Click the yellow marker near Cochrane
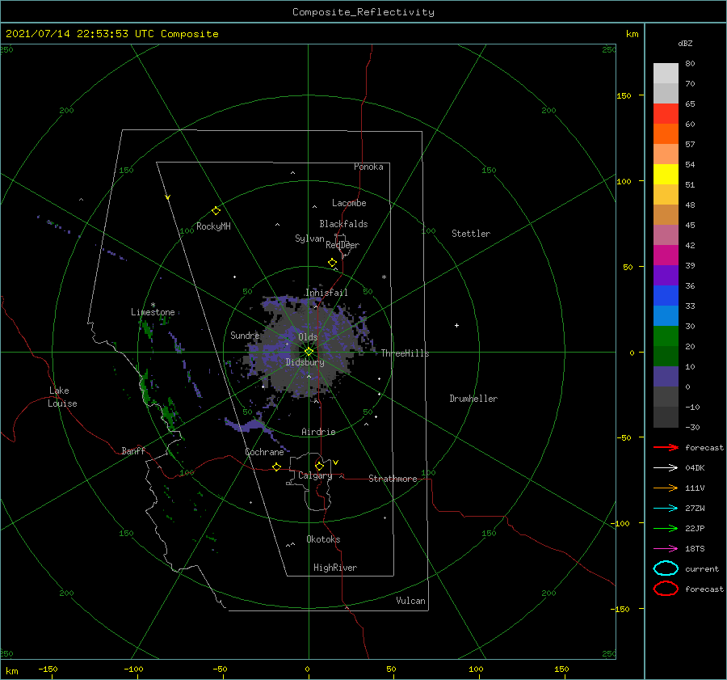Image resolution: width=727 pixels, height=680 pixels. (x=277, y=467)
